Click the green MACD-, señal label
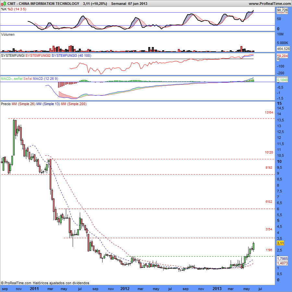Viewport: 292px width, 292px height. 12,79
